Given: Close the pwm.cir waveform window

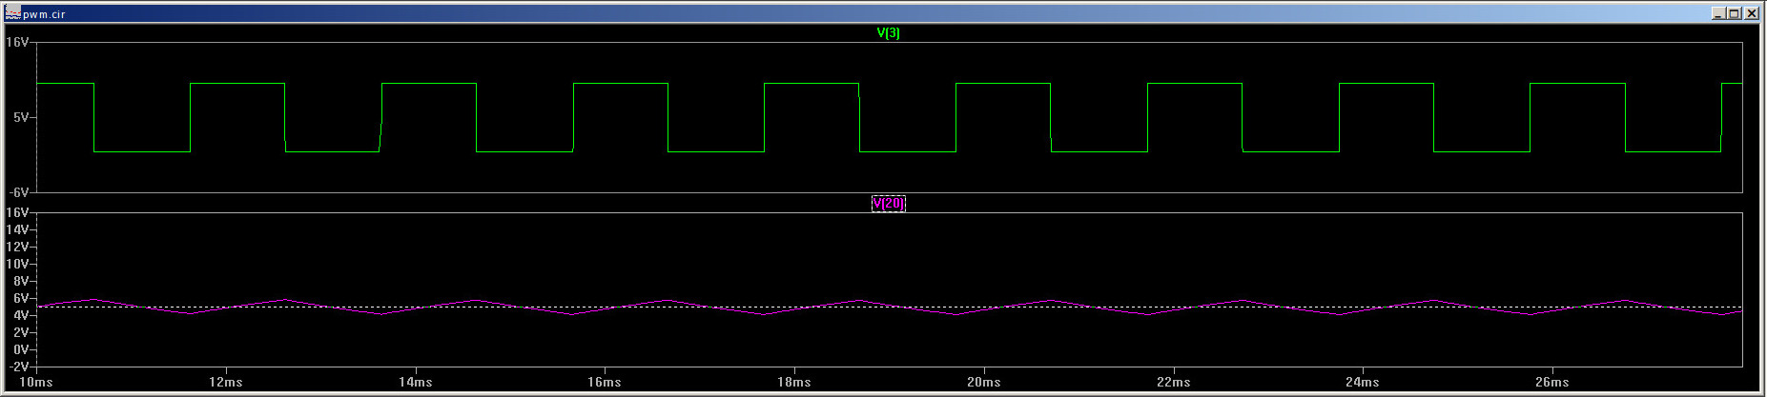Looking at the screenshot, I should click(1752, 13).
